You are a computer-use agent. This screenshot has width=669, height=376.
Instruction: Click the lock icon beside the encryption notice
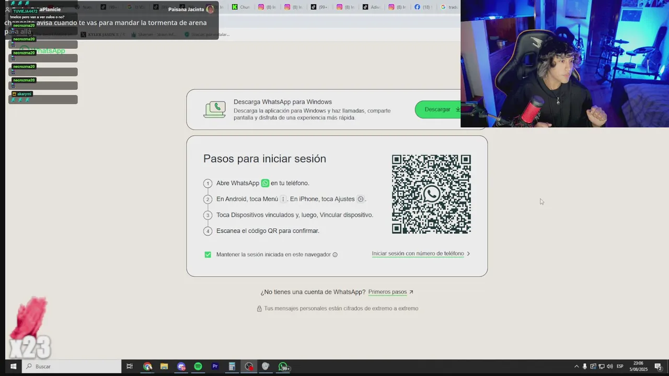[x=259, y=309]
